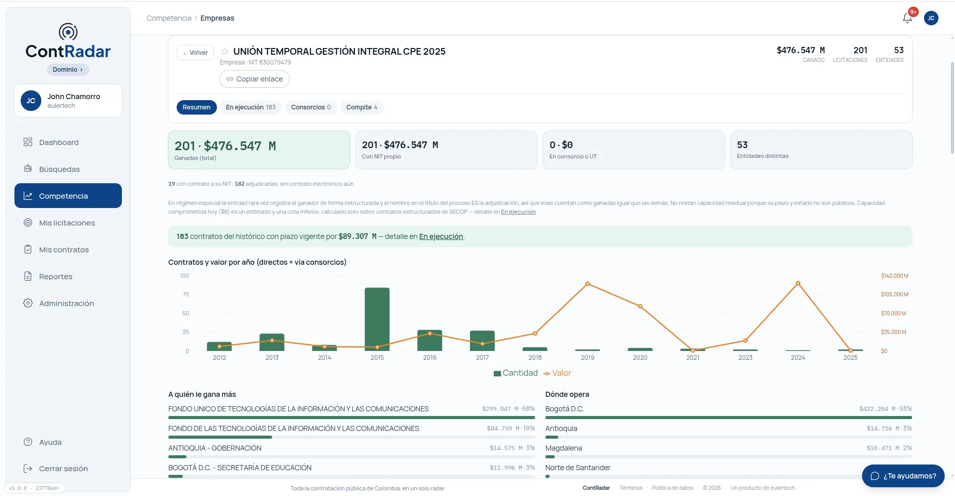
Task: Open Reportes in the sidebar
Action: (x=68, y=276)
